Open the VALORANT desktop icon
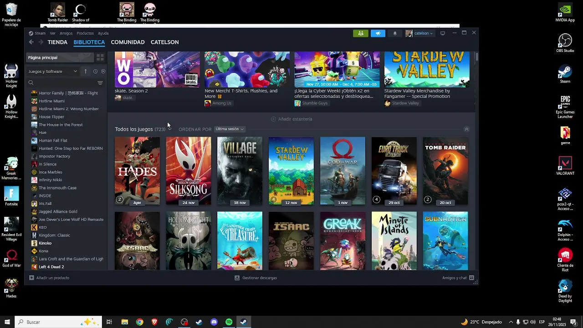 (565, 166)
